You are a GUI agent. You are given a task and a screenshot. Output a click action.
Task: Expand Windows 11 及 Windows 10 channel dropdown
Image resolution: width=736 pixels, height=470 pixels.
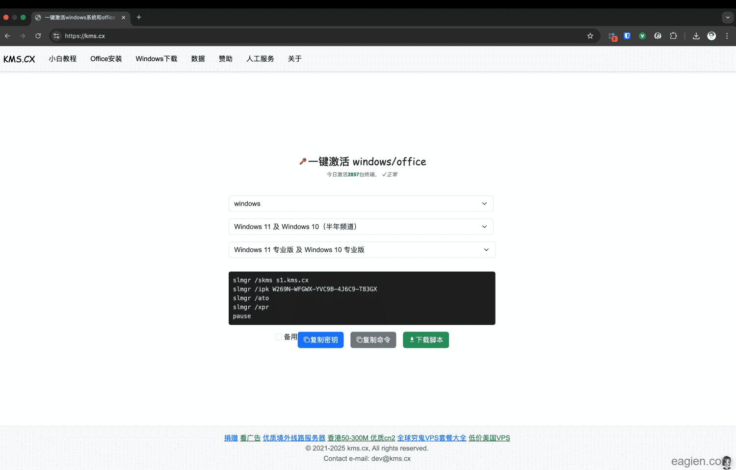pyautogui.click(x=361, y=227)
